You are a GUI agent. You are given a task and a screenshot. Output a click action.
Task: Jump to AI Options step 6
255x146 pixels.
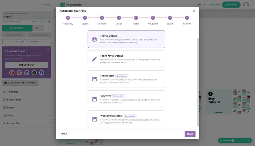pos(153,20)
